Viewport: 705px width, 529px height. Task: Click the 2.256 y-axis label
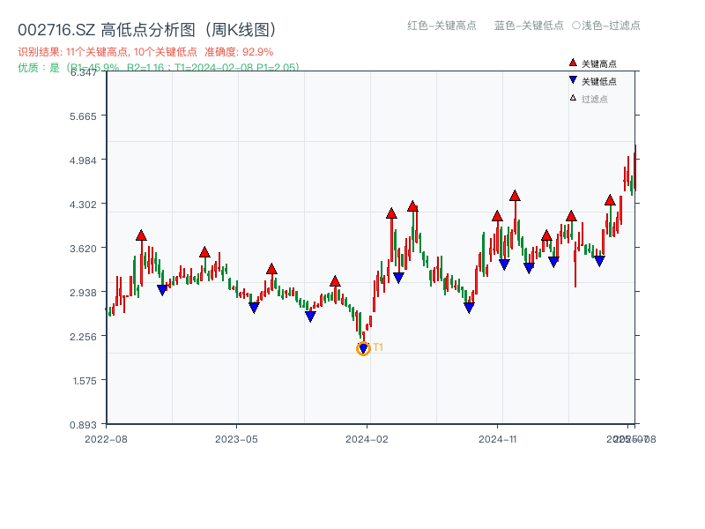click(83, 337)
